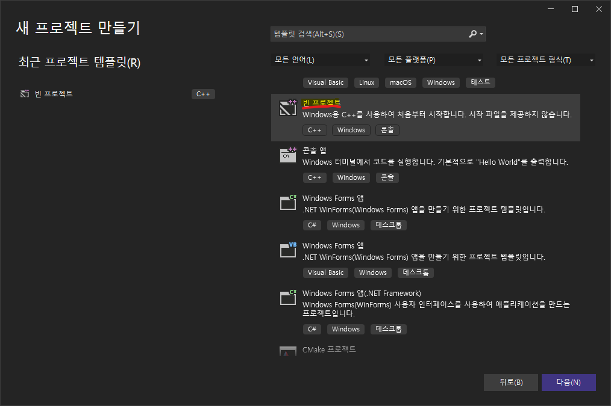Click the Back (뒤로) button

tap(511, 383)
